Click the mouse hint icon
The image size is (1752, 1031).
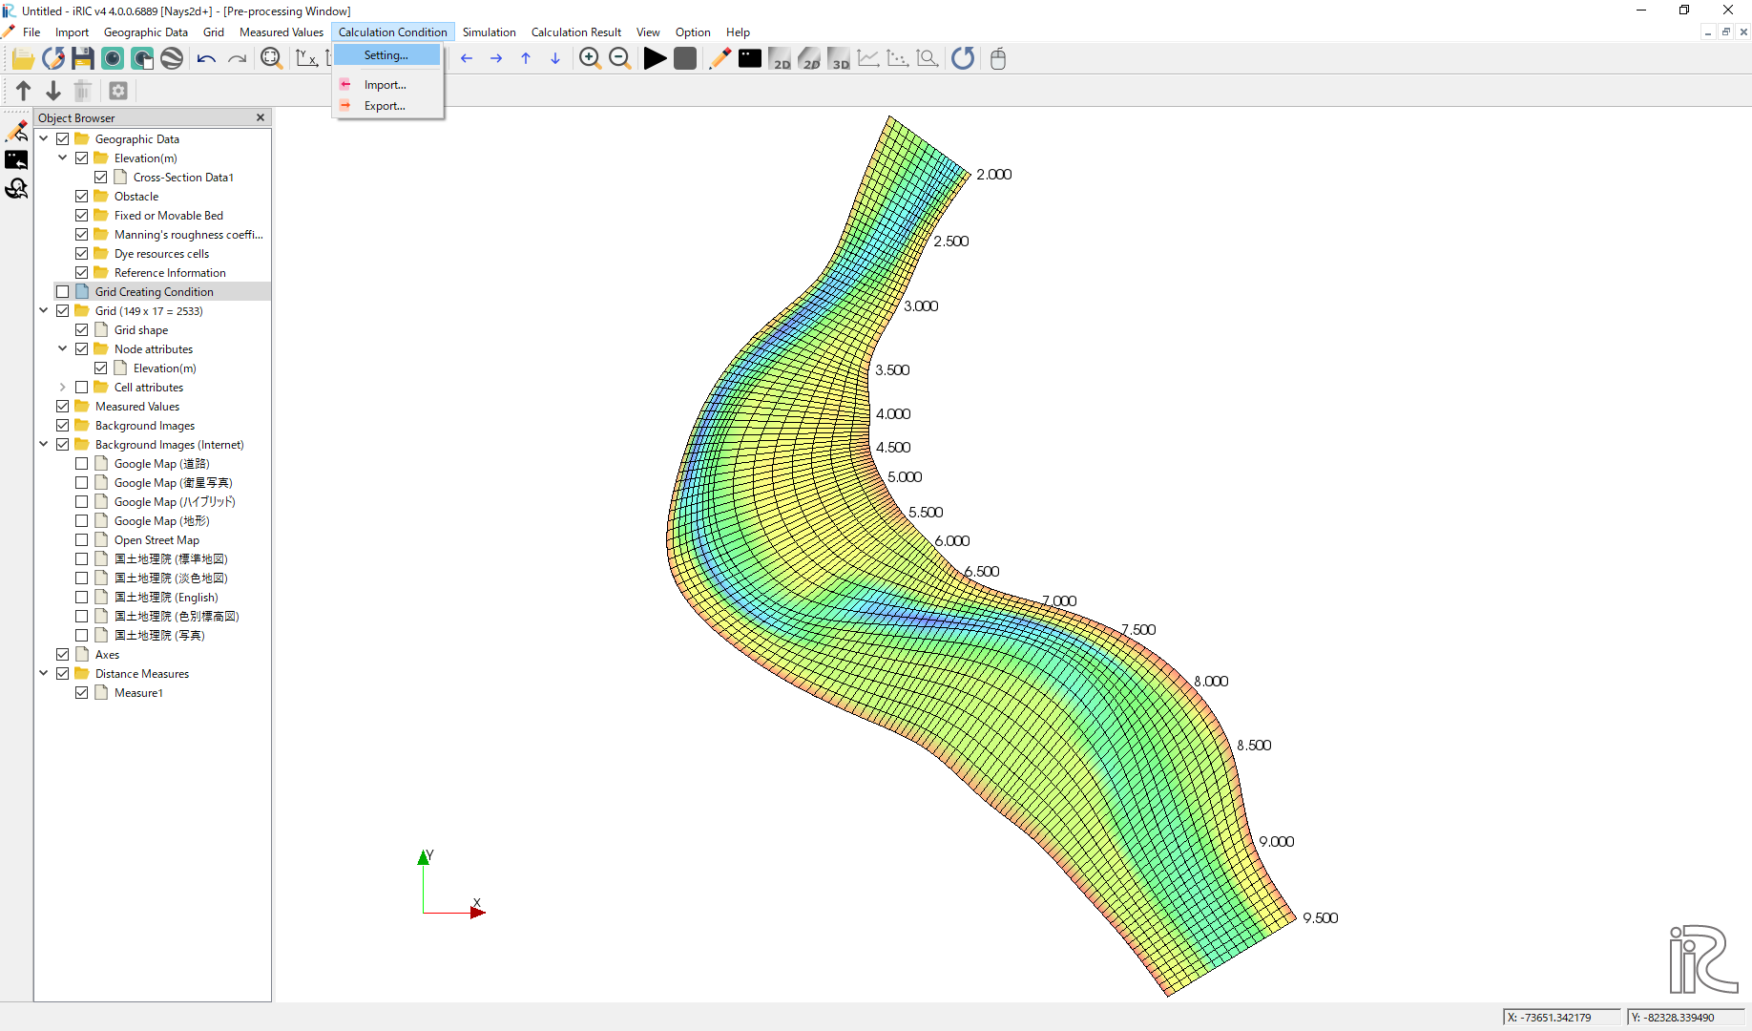click(998, 58)
